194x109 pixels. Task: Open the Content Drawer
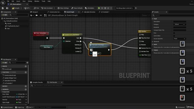click(x=7, y=107)
